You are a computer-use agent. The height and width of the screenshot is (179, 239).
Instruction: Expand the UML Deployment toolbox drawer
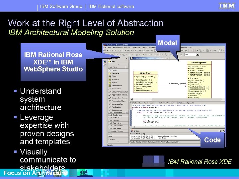coord(118,115)
